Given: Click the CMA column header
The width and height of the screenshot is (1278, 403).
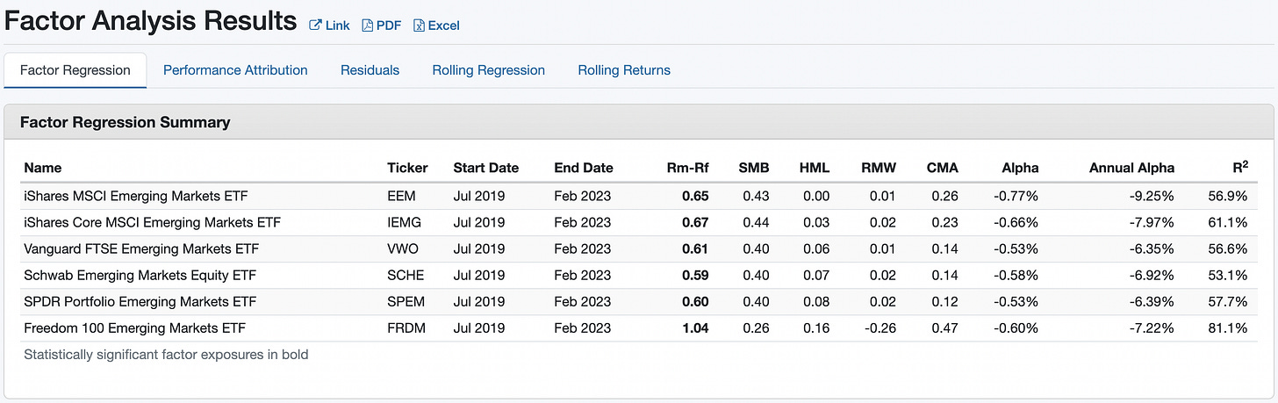Looking at the screenshot, I should [x=942, y=168].
